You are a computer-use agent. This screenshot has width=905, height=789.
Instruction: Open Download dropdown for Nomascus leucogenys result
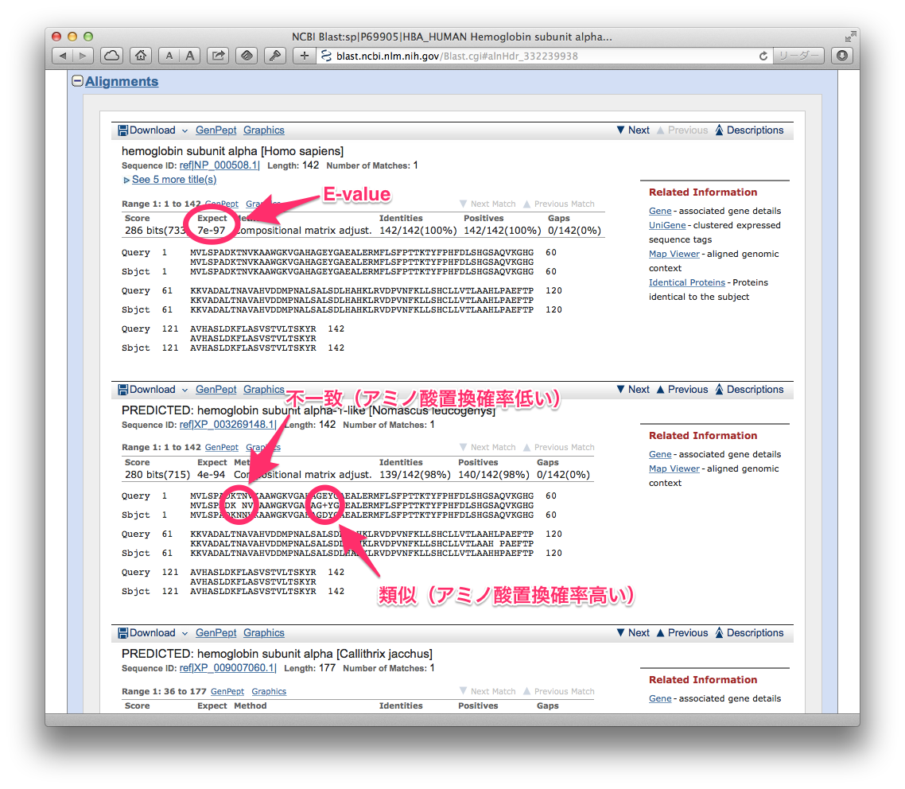pyautogui.click(x=153, y=390)
